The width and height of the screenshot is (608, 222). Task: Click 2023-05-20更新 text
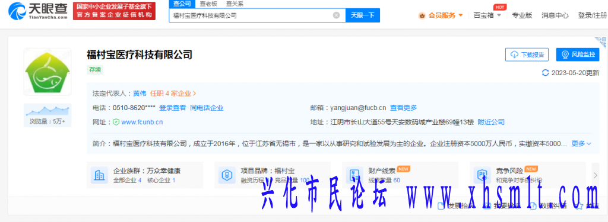tap(575, 73)
